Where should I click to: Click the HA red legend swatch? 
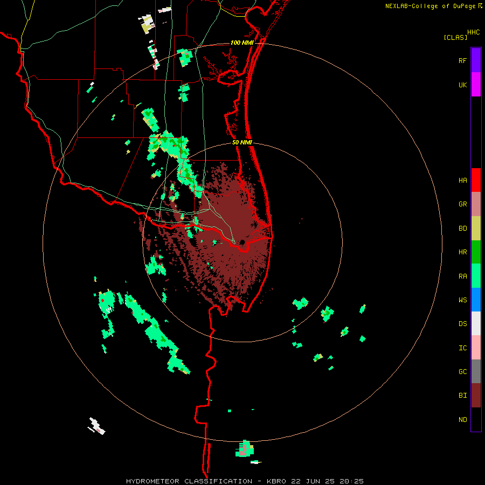tap(476, 180)
